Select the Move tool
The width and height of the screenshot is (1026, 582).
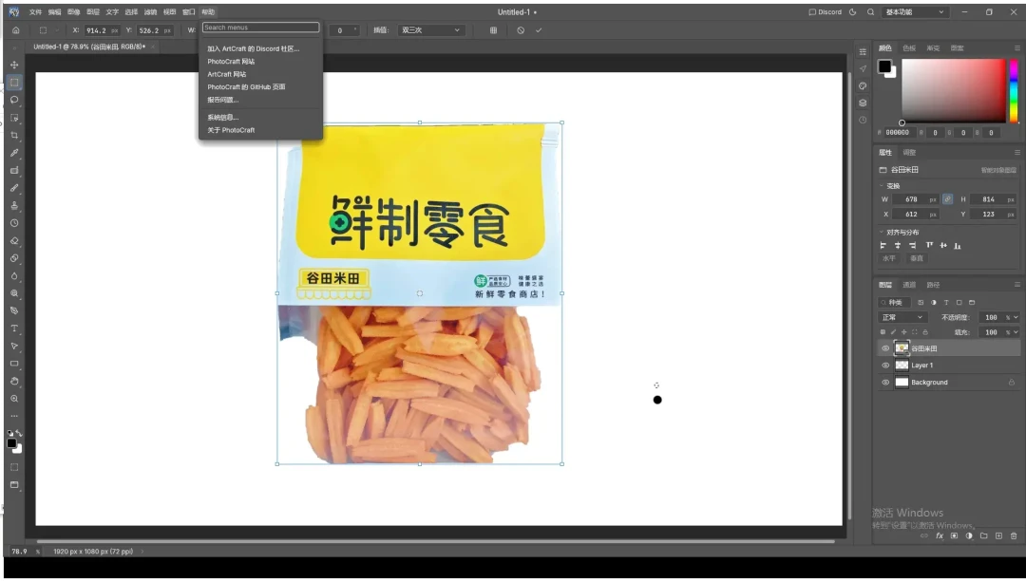point(14,65)
